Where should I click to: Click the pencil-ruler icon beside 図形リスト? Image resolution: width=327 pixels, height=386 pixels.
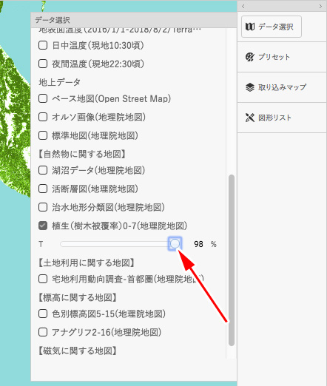pos(250,118)
